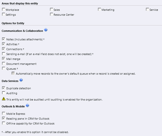The height and width of the screenshot is (136, 162).
Task: Uncheck the Connections option
Action: pyautogui.click(x=3, y=49)
